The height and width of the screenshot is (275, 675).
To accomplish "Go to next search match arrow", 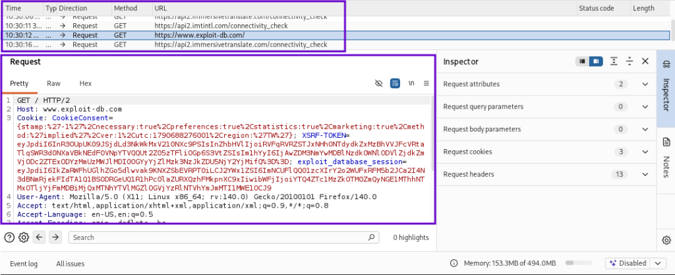I will 55,237.
